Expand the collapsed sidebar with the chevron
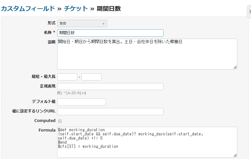 (x=249, y=11)
